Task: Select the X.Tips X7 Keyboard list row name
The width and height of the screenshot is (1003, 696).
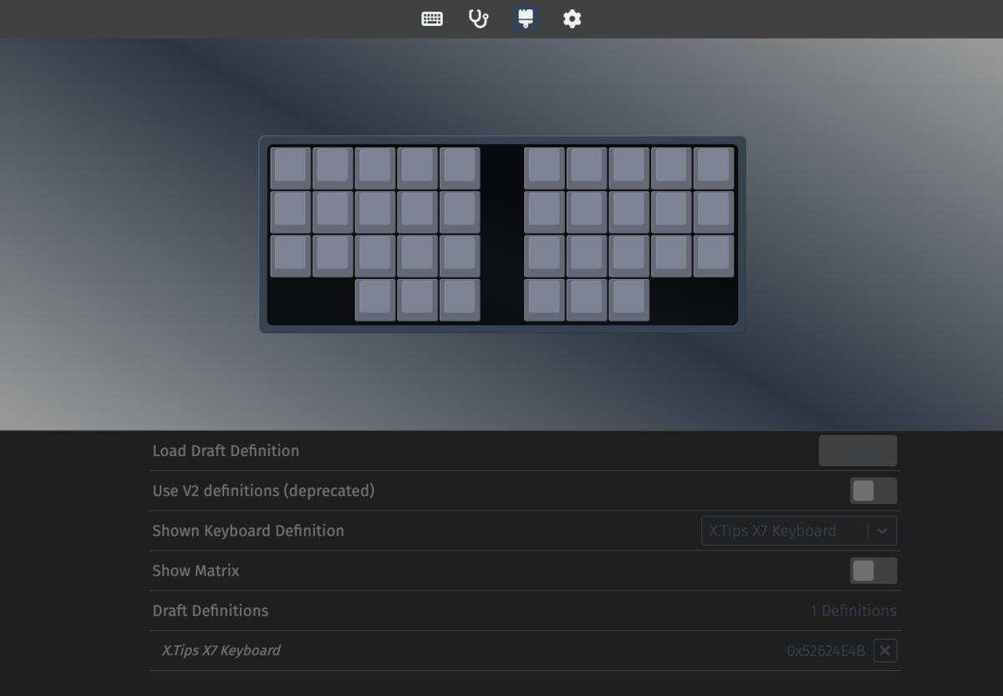Action: pyautogui.click(x=221, y=650)
